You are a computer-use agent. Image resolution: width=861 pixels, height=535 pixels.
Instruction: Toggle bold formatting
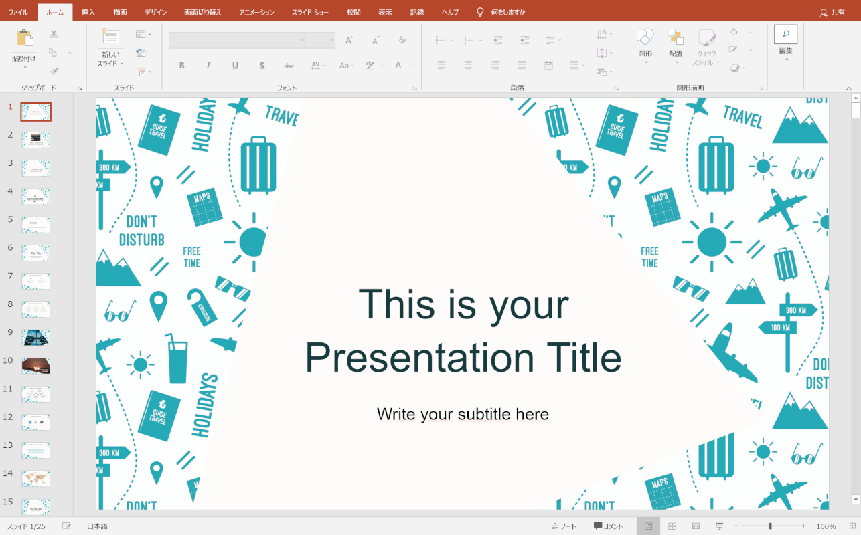coord(181,65)
